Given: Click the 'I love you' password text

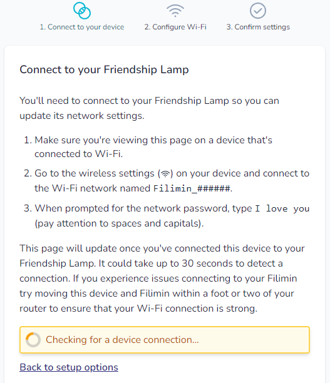Looking at the screenshot, I should click(282, 208).
